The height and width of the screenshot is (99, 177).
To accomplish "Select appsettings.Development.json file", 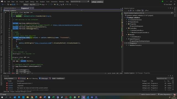I will pos(140,41).
